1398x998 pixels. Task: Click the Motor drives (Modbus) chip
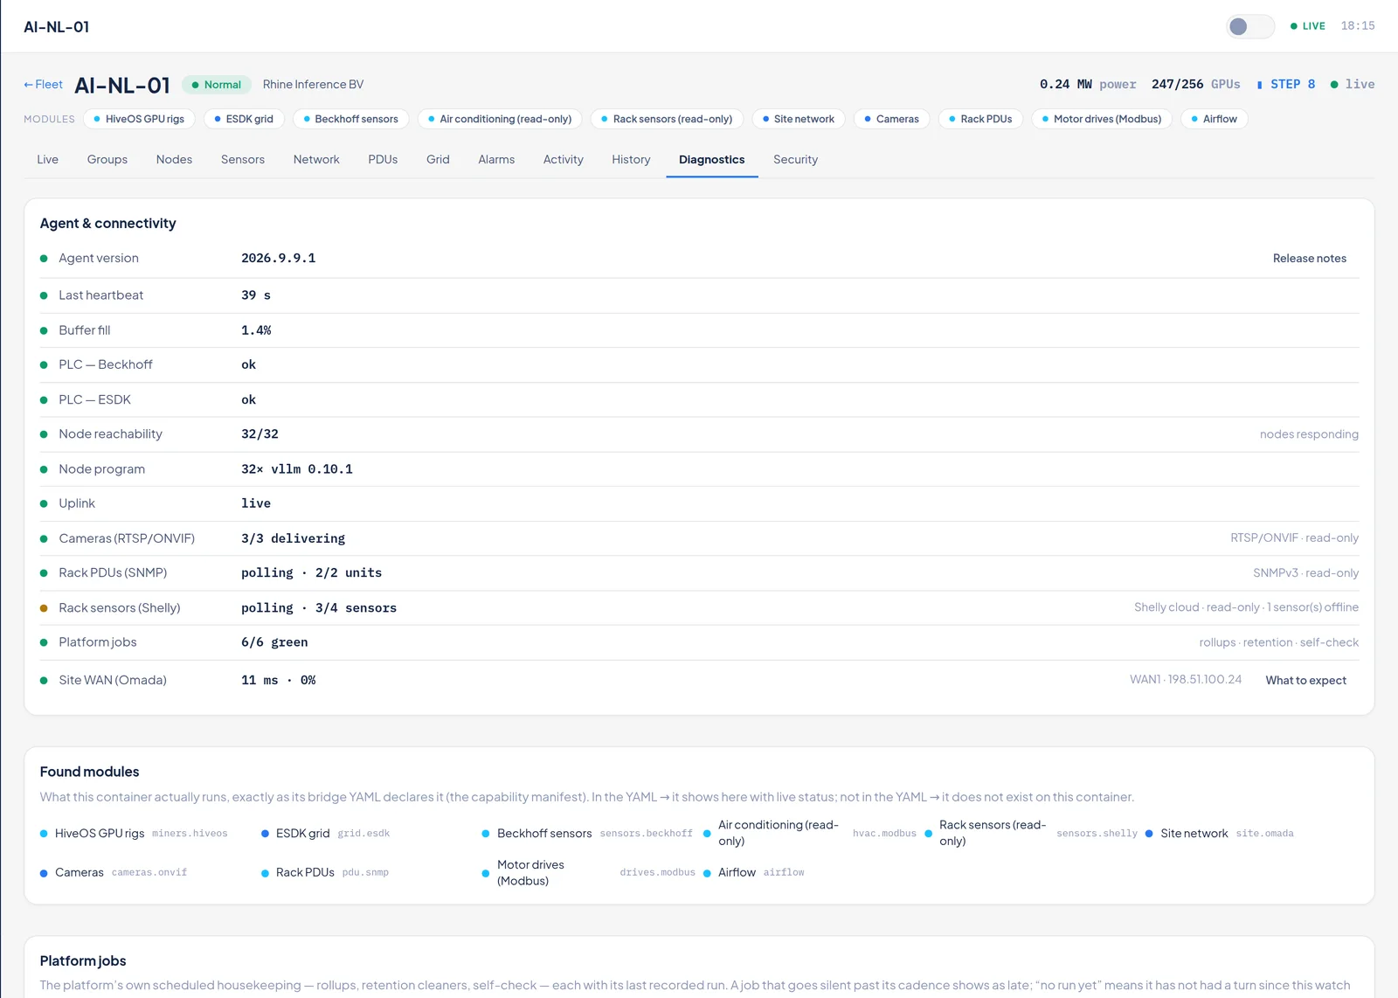[1102, 119]
